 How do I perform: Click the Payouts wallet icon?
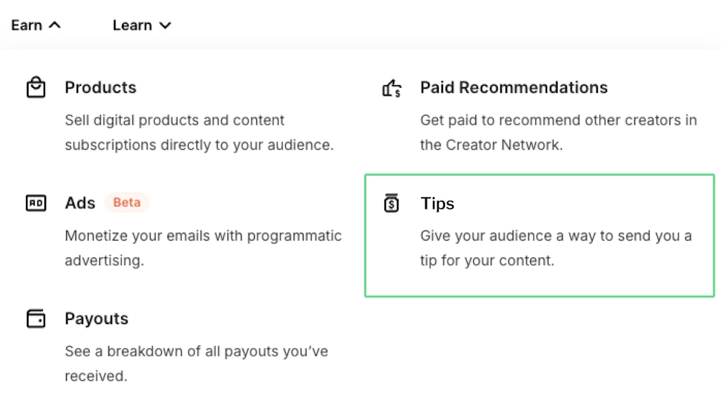click(x=36, y=318)
